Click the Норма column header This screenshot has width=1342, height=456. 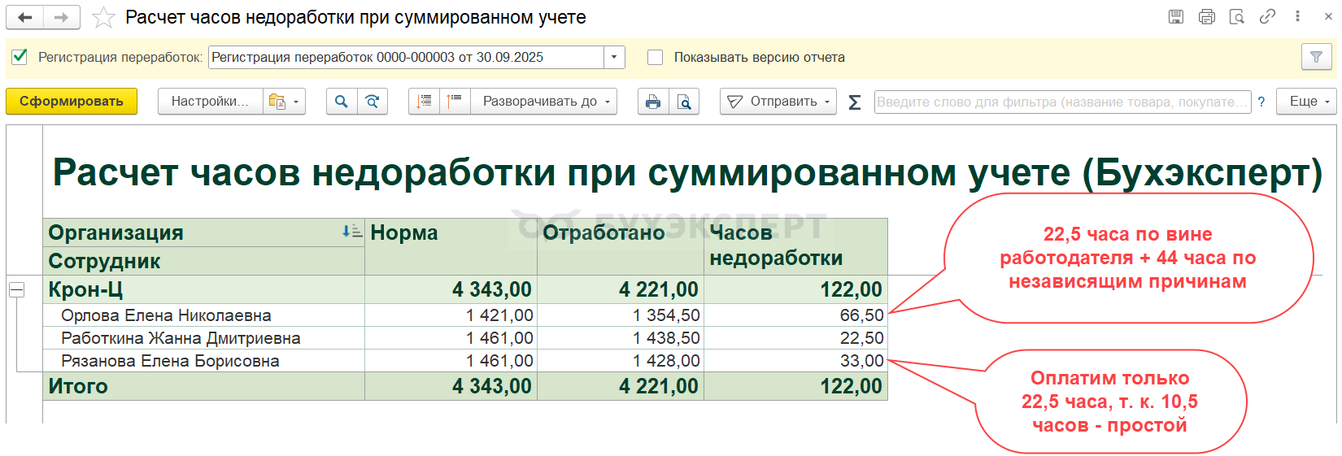tap(451, 246)
